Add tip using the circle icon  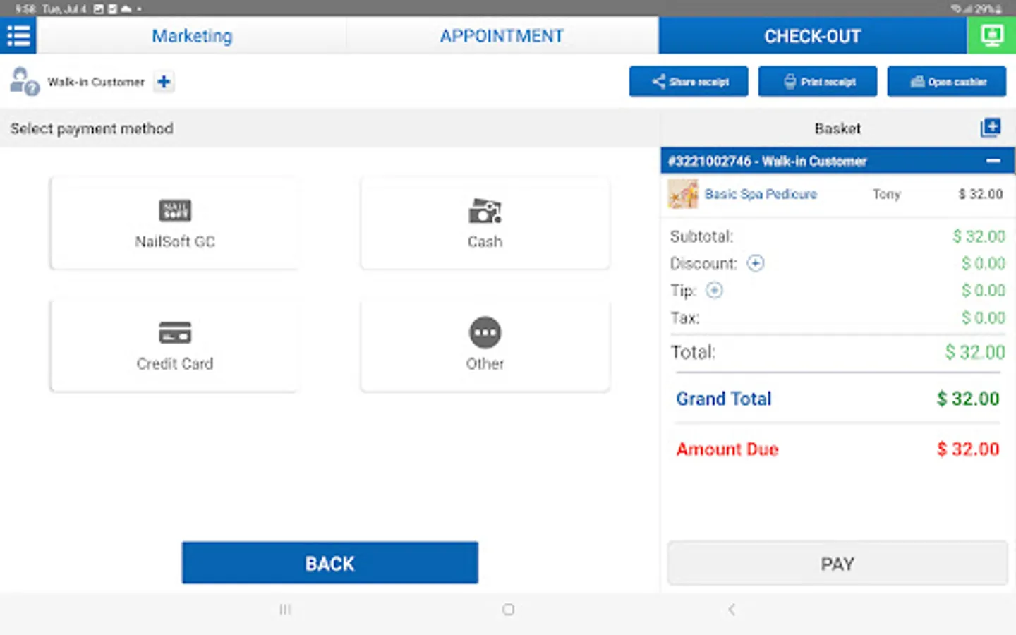tap(714, 290)
